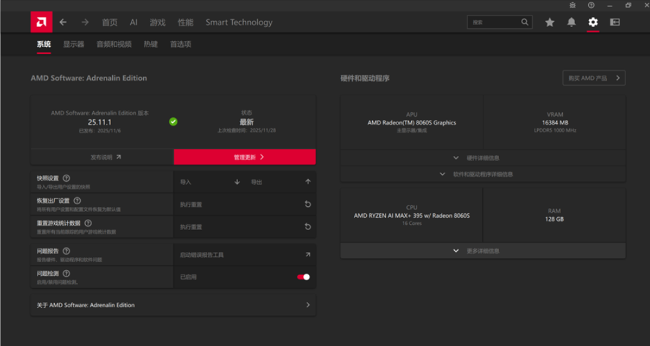Toggle the 问题检测 switch off
The width and height of the screenshot is (650, 346).
(304, 277)
